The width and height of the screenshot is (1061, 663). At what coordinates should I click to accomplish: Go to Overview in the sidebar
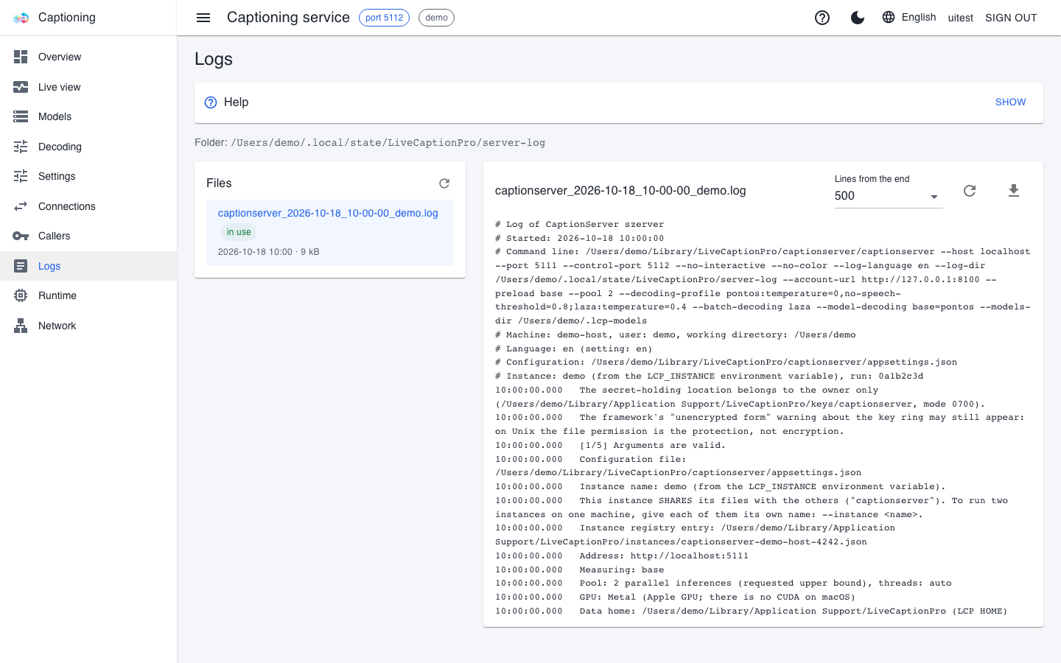click(x=88, y=57)
